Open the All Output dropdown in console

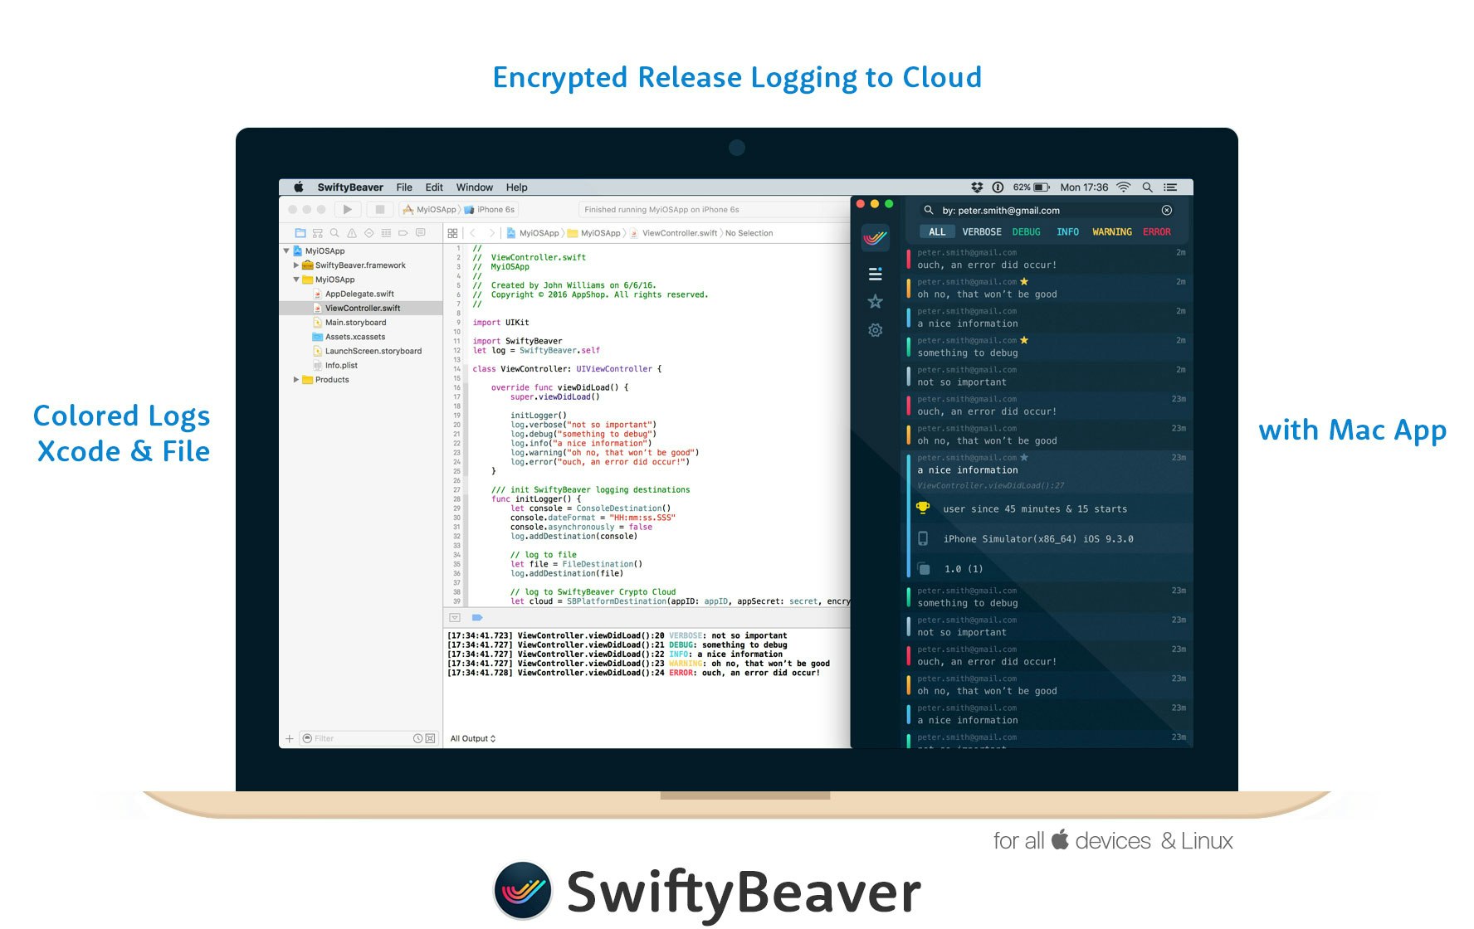(x=473, y=738)
